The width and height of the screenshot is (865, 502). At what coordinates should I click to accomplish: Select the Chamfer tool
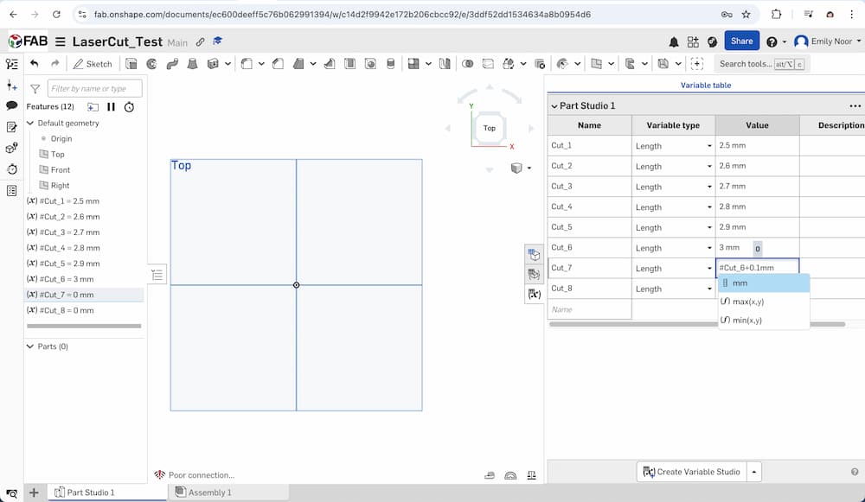[278, 64]
